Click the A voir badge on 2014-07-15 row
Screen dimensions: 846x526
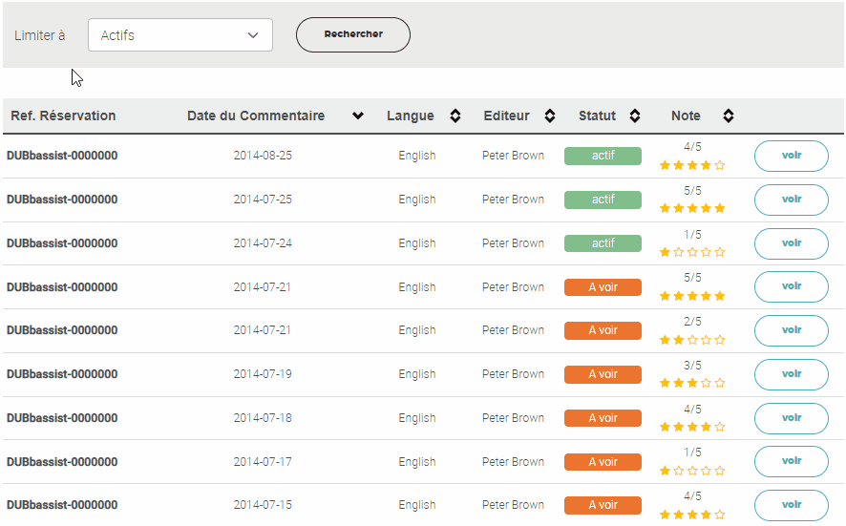coord(603,505)
